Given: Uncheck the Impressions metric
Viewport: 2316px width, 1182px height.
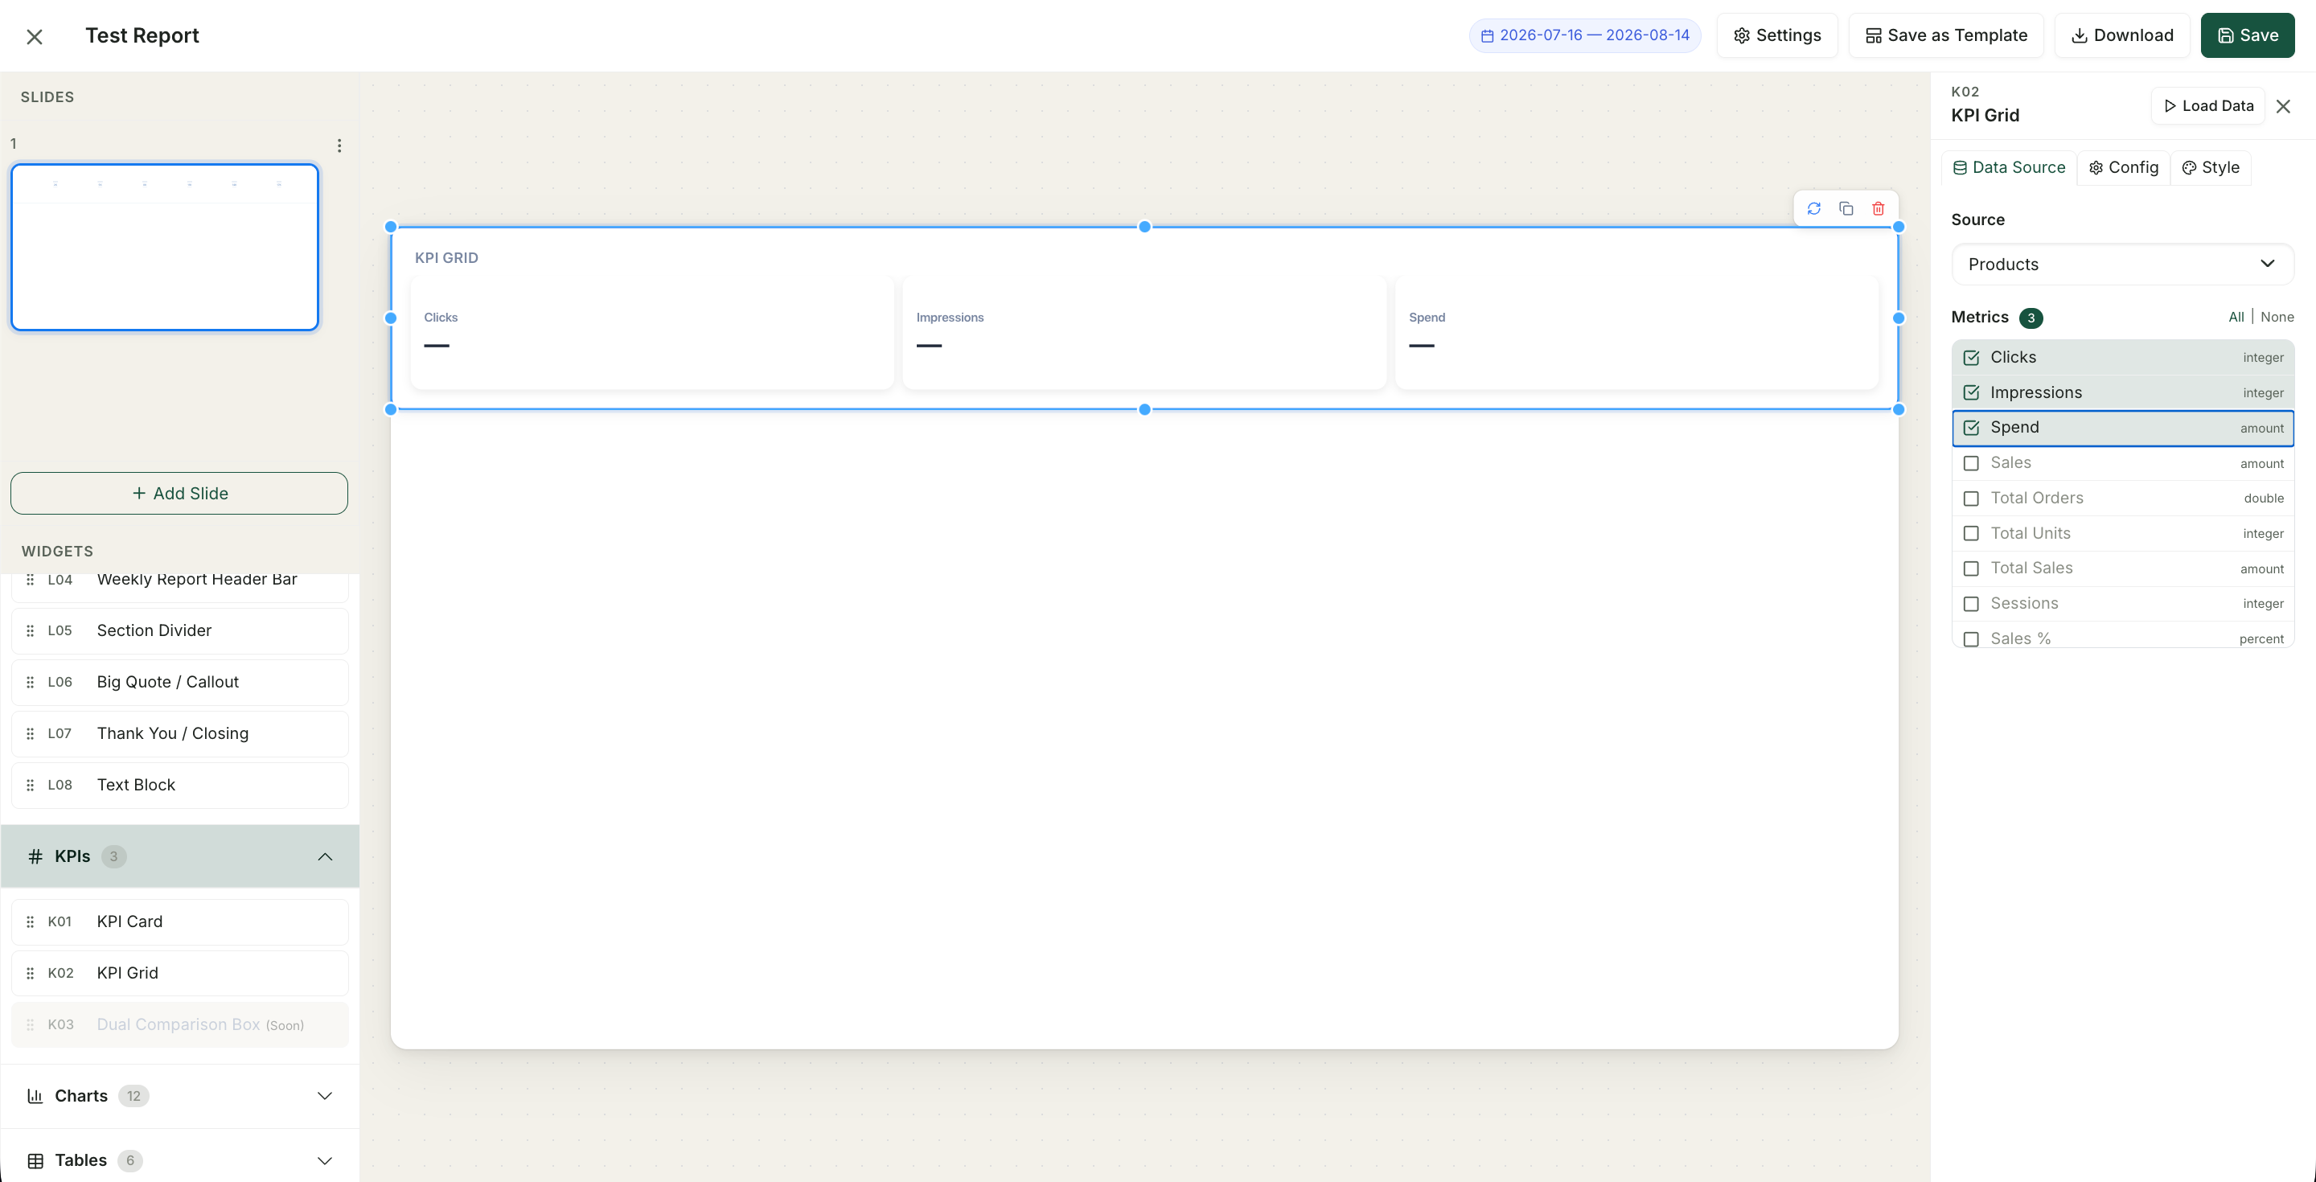Looking at the screenshot, I should point(1972,393).
